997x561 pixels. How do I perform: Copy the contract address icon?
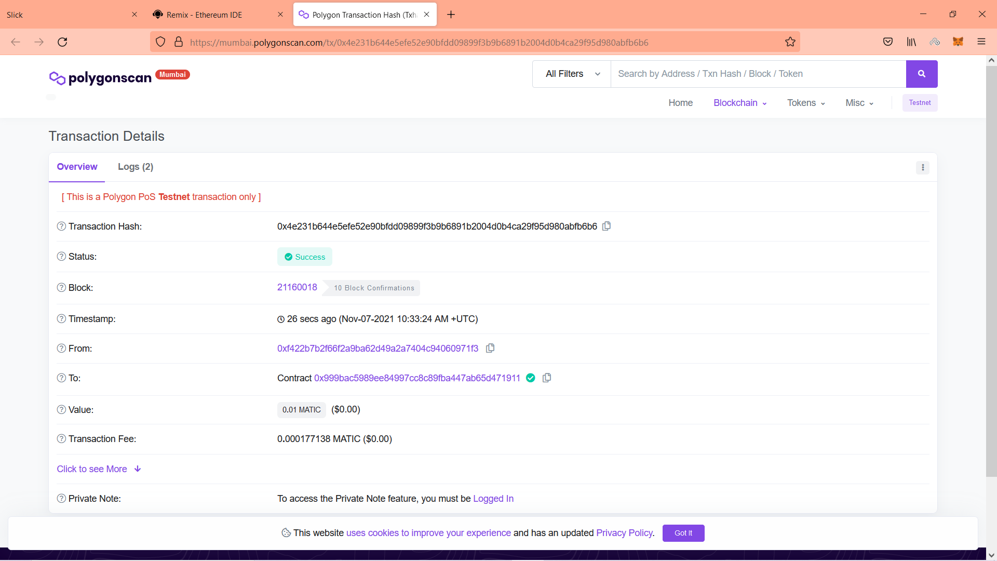click(546, 378)
